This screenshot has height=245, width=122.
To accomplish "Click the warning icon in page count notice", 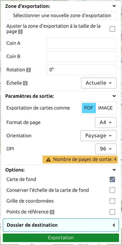I will [x=48, y=159].
